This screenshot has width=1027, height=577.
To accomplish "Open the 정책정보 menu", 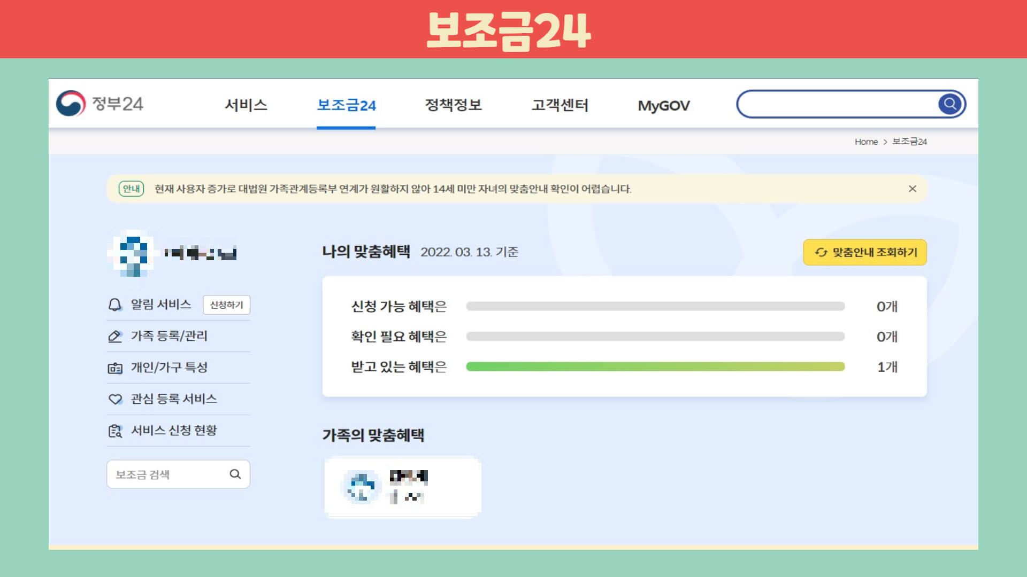I will [453, 105].
